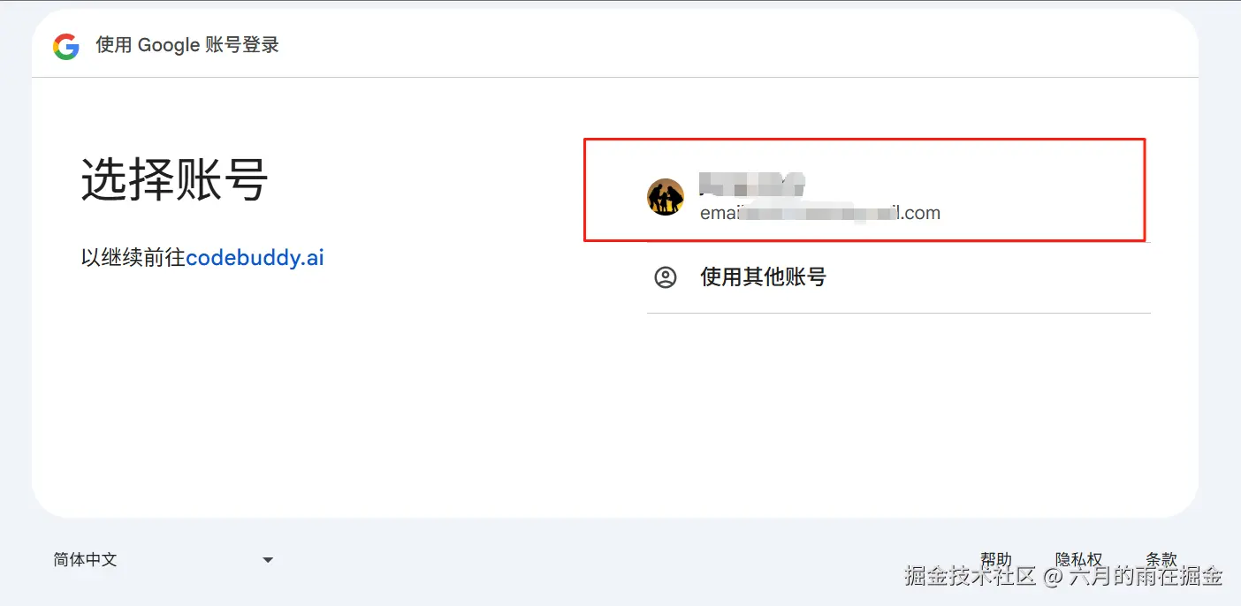Click the word Google in the header
Image resolution: width=1241 pixels, height=606 pixels.
point(169,45)
